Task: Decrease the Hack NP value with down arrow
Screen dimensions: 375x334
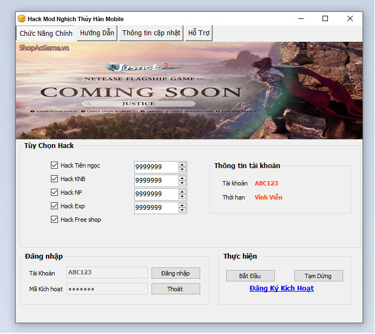Action: click(182, 196)
